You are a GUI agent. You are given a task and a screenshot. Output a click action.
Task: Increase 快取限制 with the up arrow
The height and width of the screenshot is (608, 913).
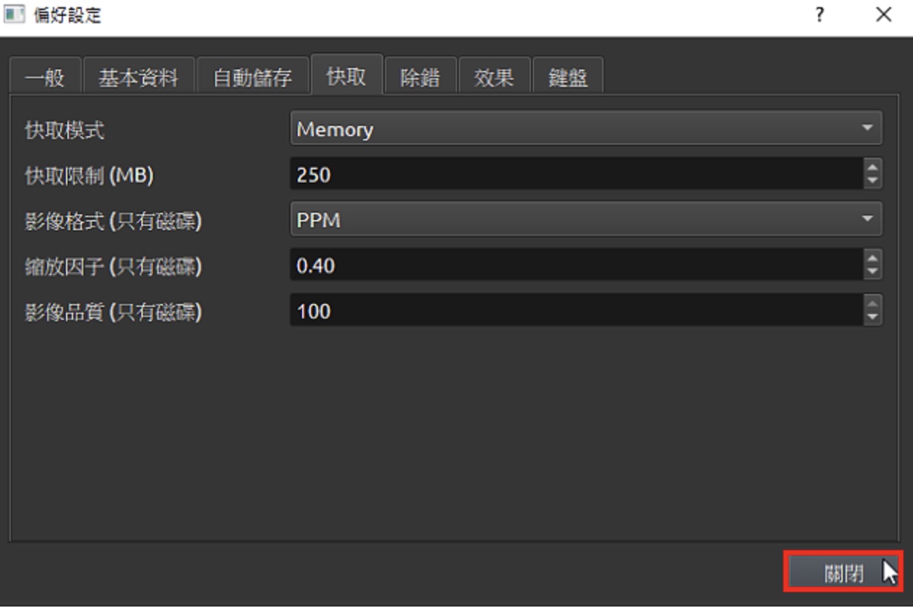tap(872, 167)
